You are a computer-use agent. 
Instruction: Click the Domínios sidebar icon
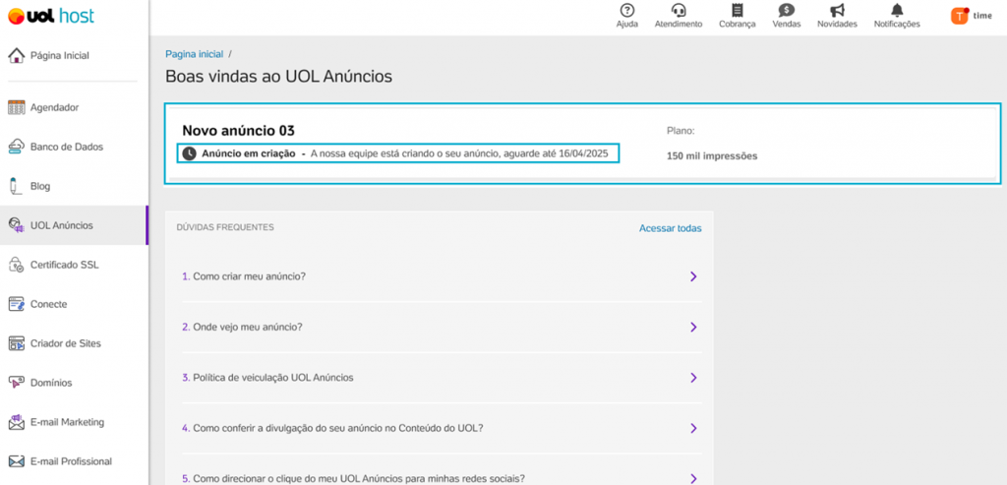[16, 383]
